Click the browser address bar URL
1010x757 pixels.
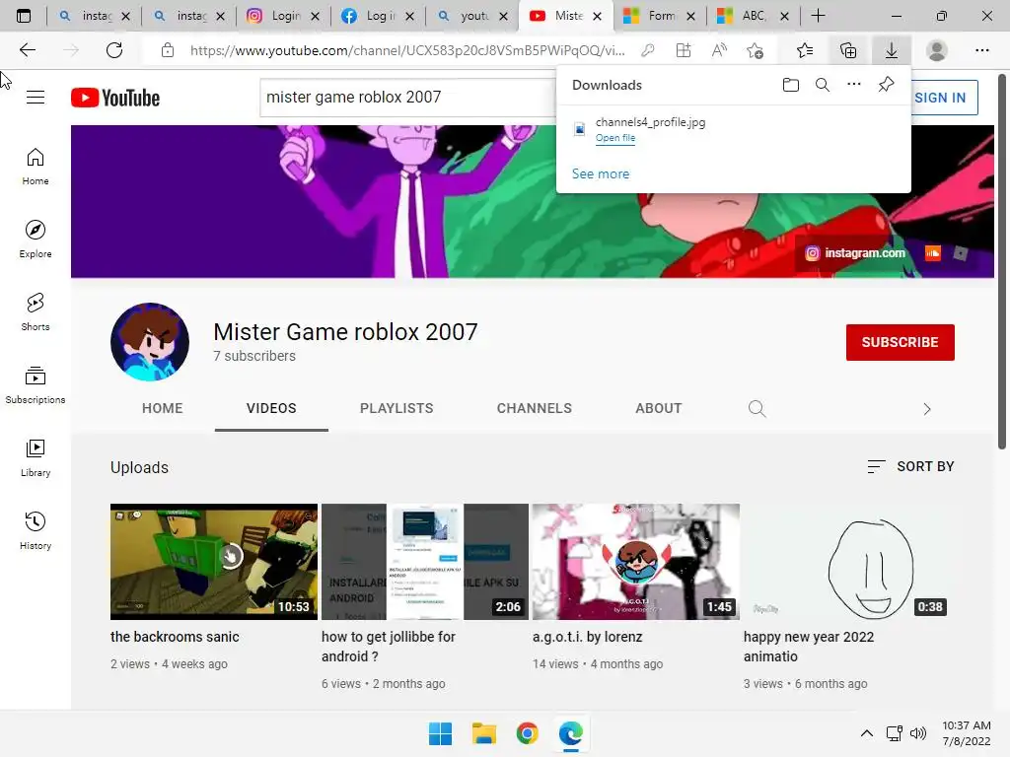tap(407, 50)
